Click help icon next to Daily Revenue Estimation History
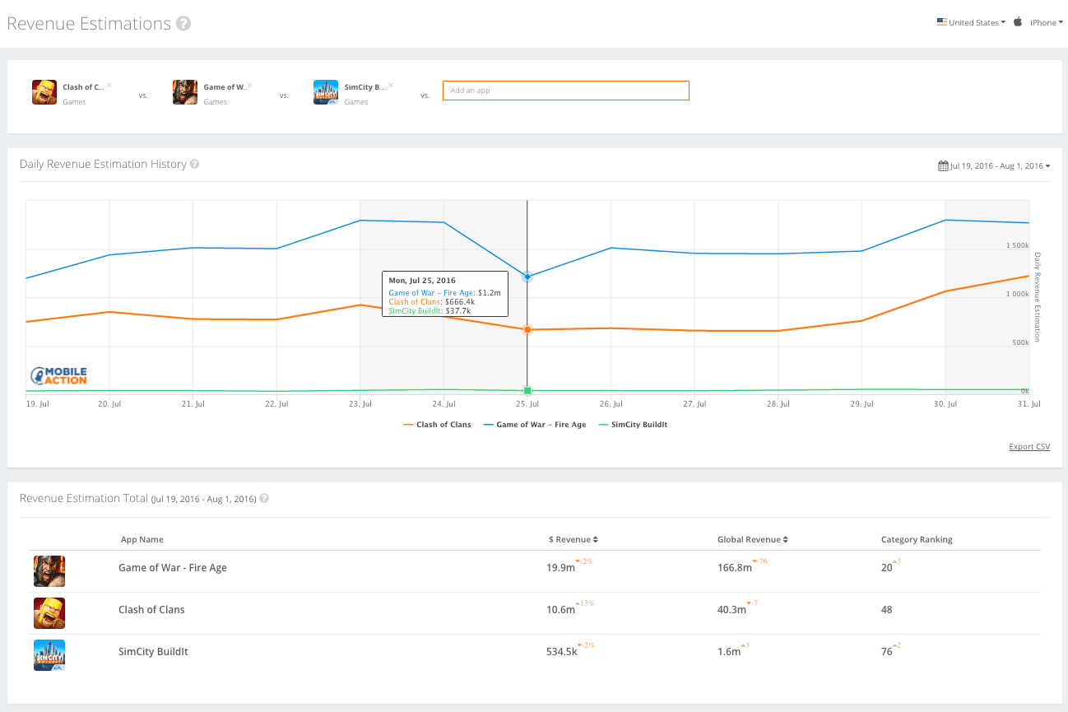This screenshot has height=712, width=1068. coord(195,165)
